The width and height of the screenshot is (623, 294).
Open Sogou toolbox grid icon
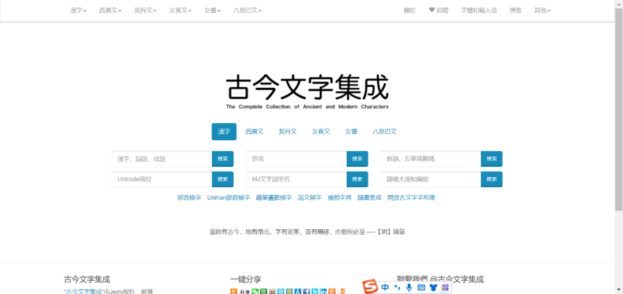tap(445, 287)
